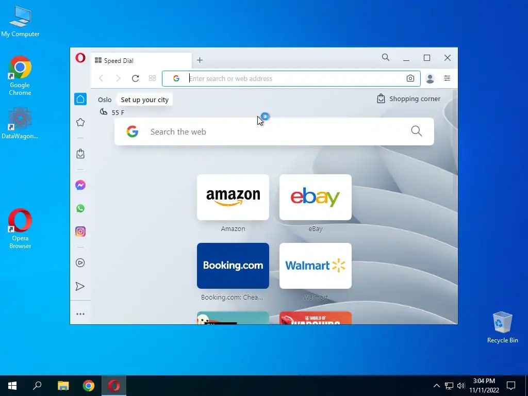The image size is (528, 396).
Task: Go back with the back arrow
Action: click(x=101, y=78)
